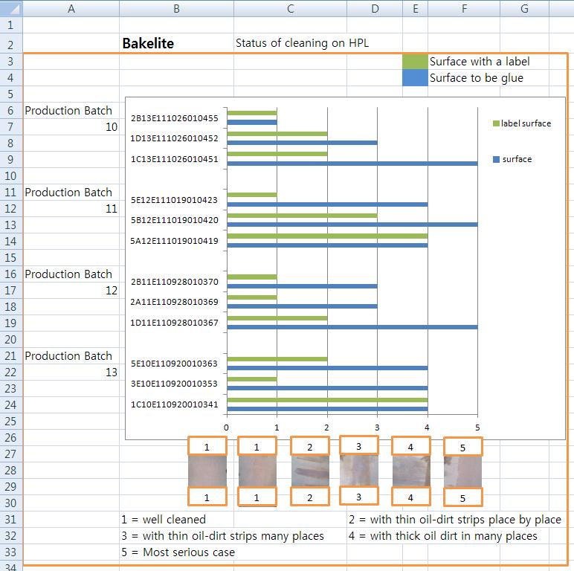The image size is (574, 571).
Task: Click column C header
Action: click(290, 9)
